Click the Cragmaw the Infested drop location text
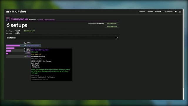The width and height of the screenshot is (188, 106). tap(43, 77)
